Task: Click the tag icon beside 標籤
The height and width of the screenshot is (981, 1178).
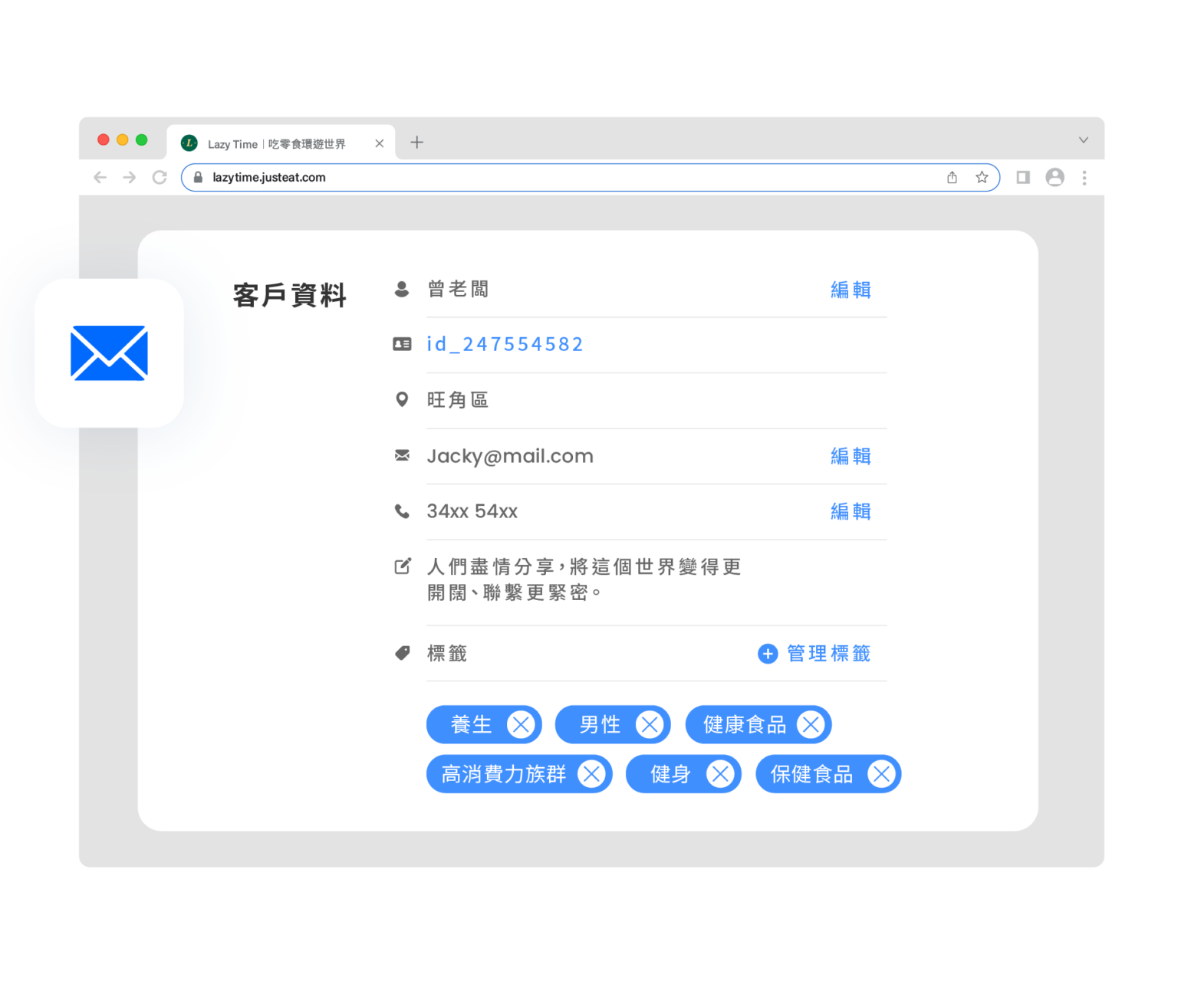Action: 403,653
